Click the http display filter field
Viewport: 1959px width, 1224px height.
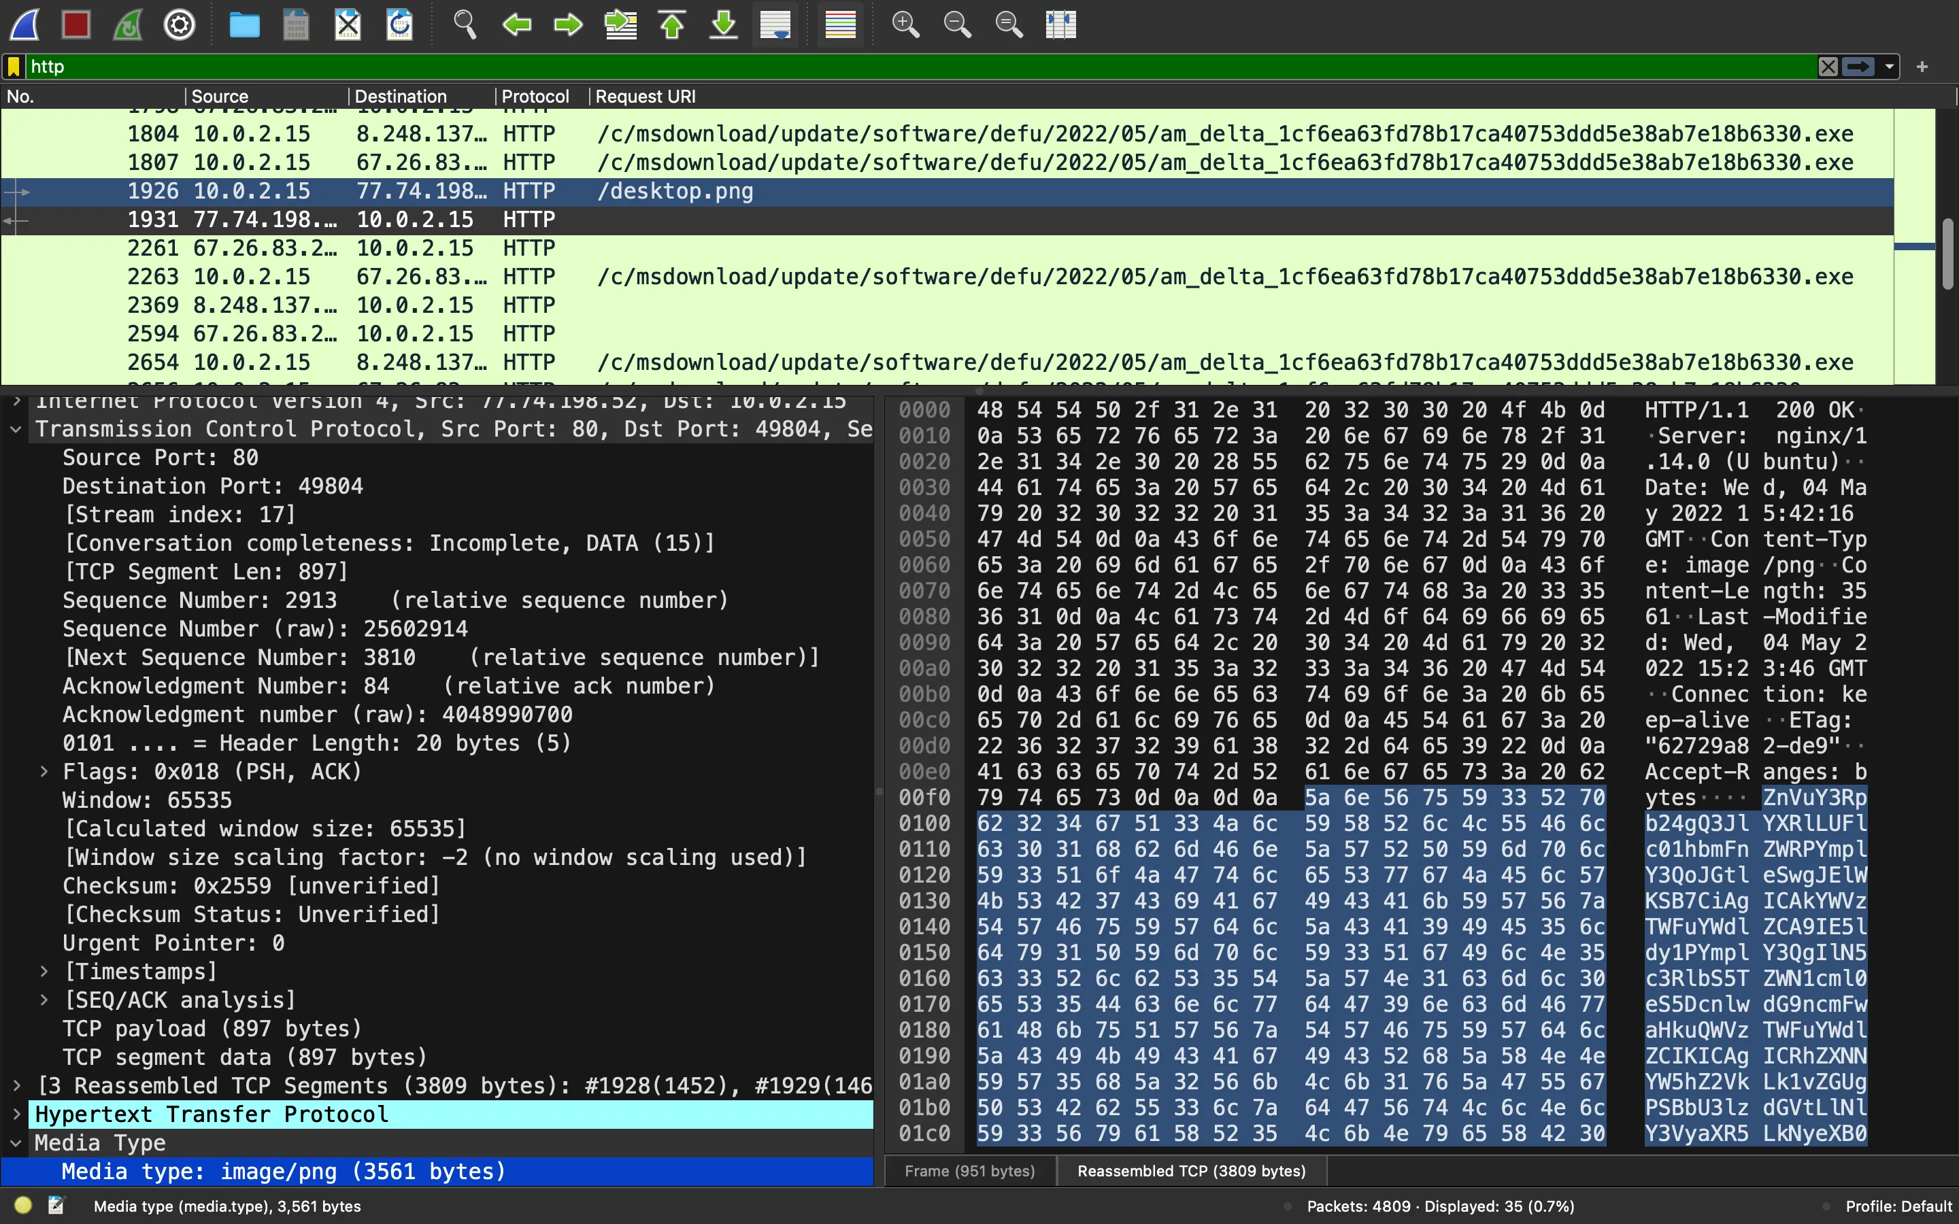coord(921,67)
